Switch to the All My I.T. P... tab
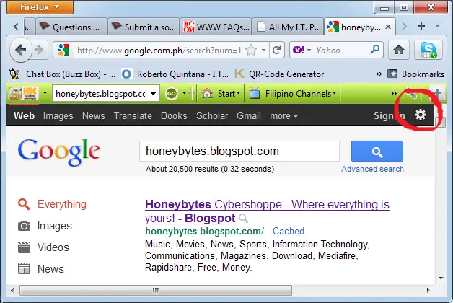Screen dimensions: 453x303 point(288,27)
